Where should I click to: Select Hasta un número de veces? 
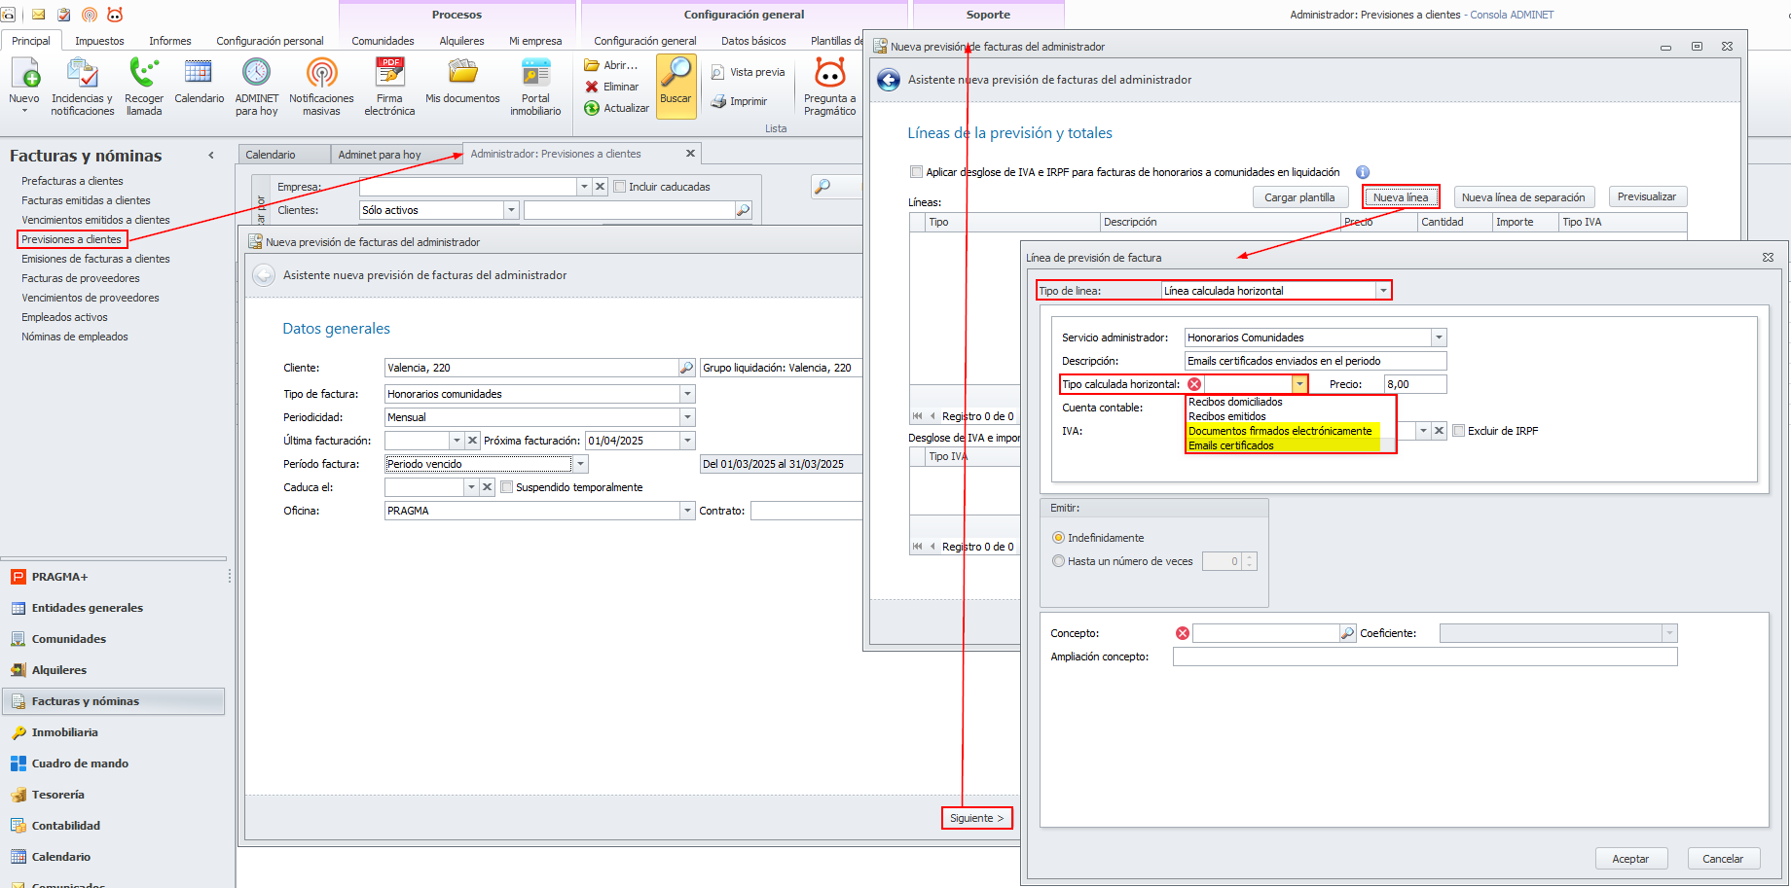click(x=1059, y=561)
